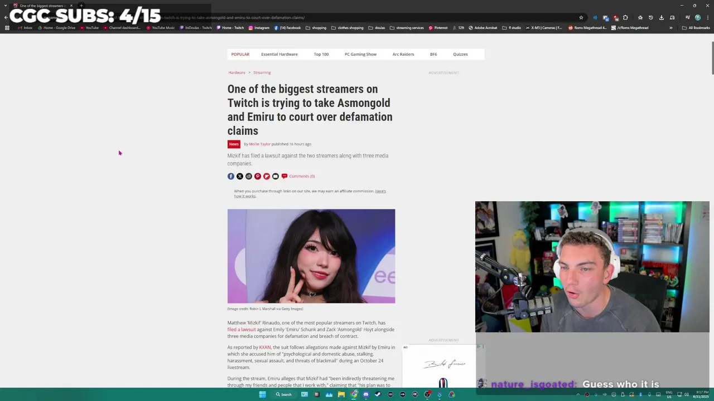Share the article on Pinterest
714x401 pixels.
pyautogui.click(x=258, y=176)
